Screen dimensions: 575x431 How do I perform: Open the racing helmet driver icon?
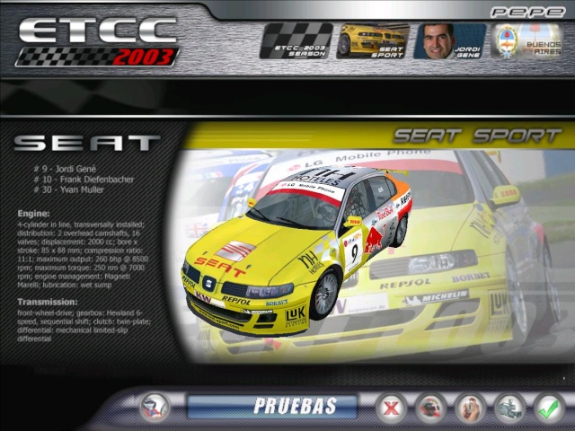[430, 408]
